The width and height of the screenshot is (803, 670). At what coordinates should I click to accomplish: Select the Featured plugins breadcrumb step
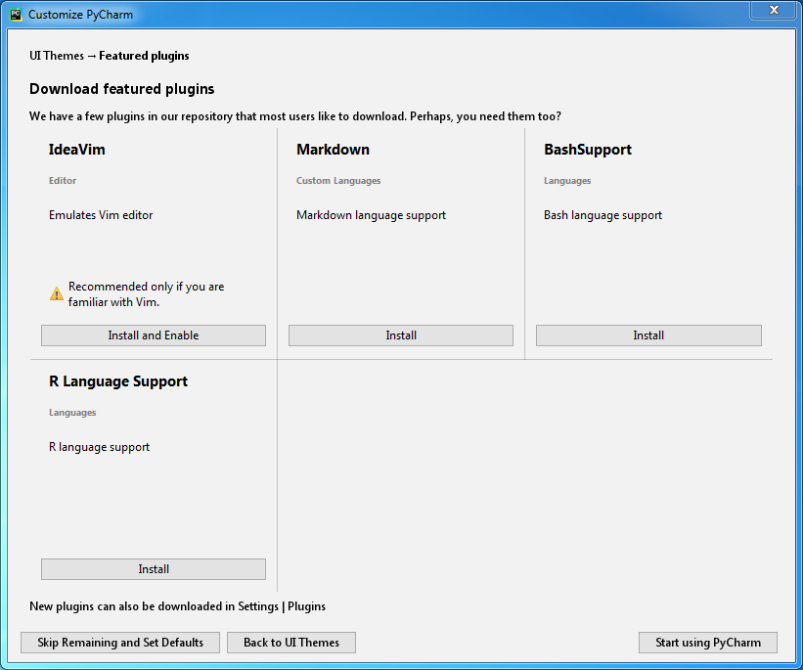click(144, 56)
